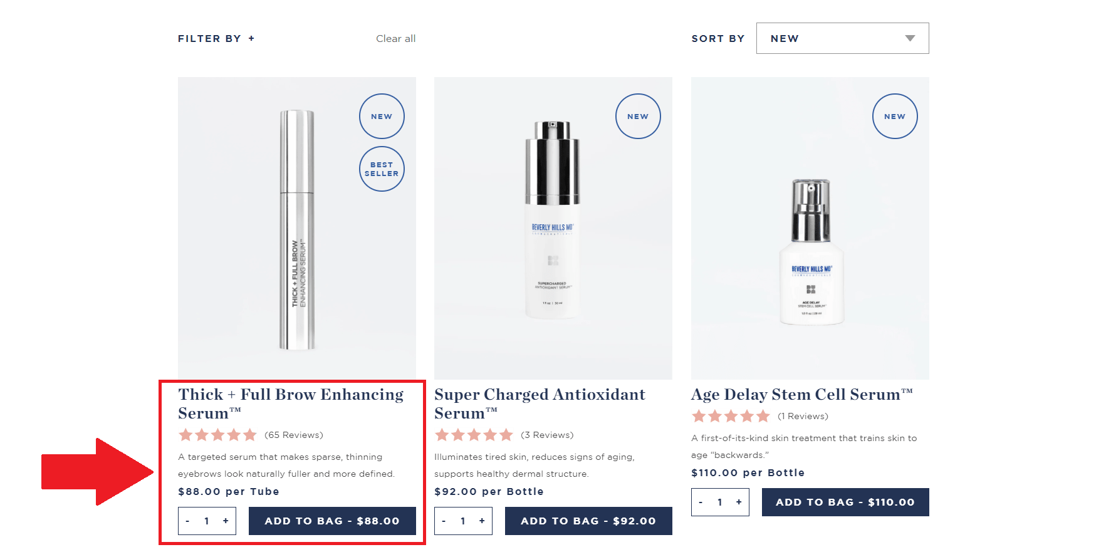The width and height of the screenshot is (1106, 557).
Task: Add to bag the $92.00 Antioxidant Serum
Action: 588,521
